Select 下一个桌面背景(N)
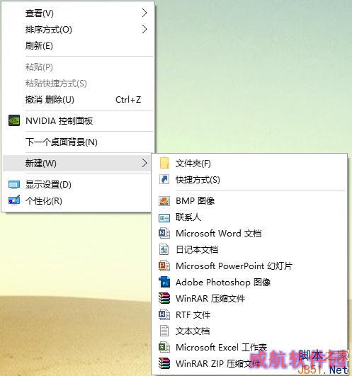The width and height of the screenshot is (352, 376). (x=77, y=142)
